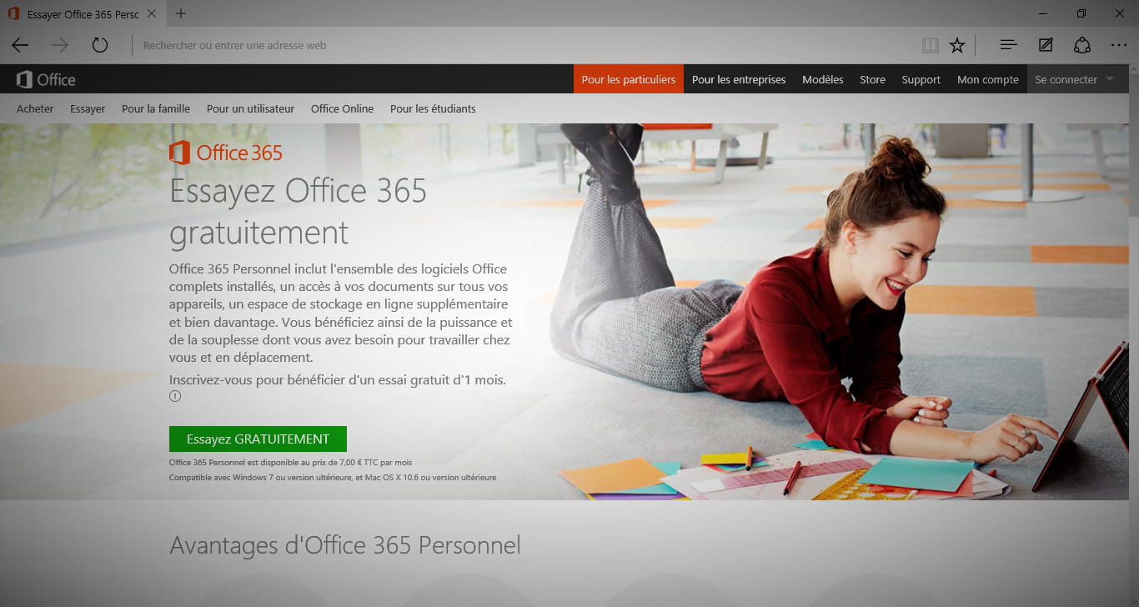This screenshot has height=607, width=1139.
Task: Go back with the browser back arrow
Action: (x=20, y=46)
